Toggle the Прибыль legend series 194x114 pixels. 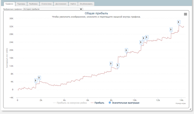(x=98, y=103)
